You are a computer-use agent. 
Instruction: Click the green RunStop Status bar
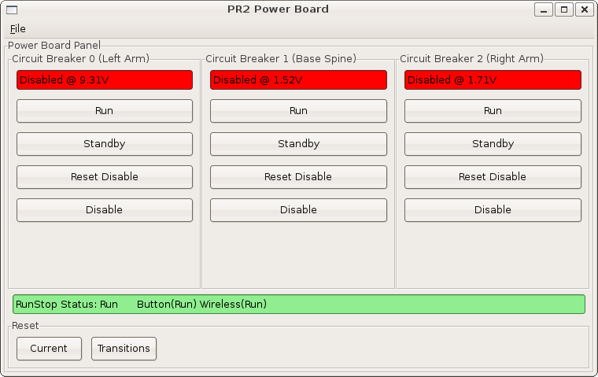coord(298,305)
